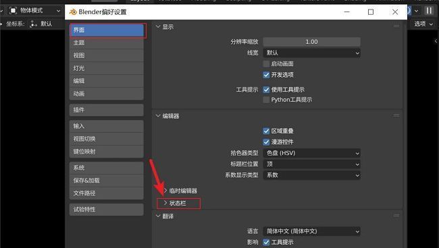This screenshot has height=248, width=439.
Task: Open the 主题 preferences category
Action: pos(107,42)
